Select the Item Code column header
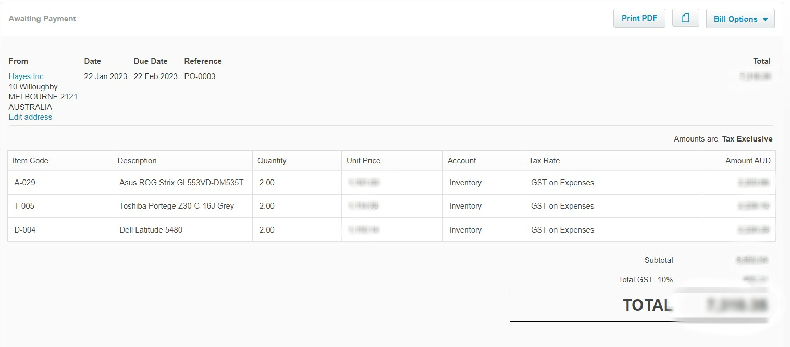 coord(30,161)
